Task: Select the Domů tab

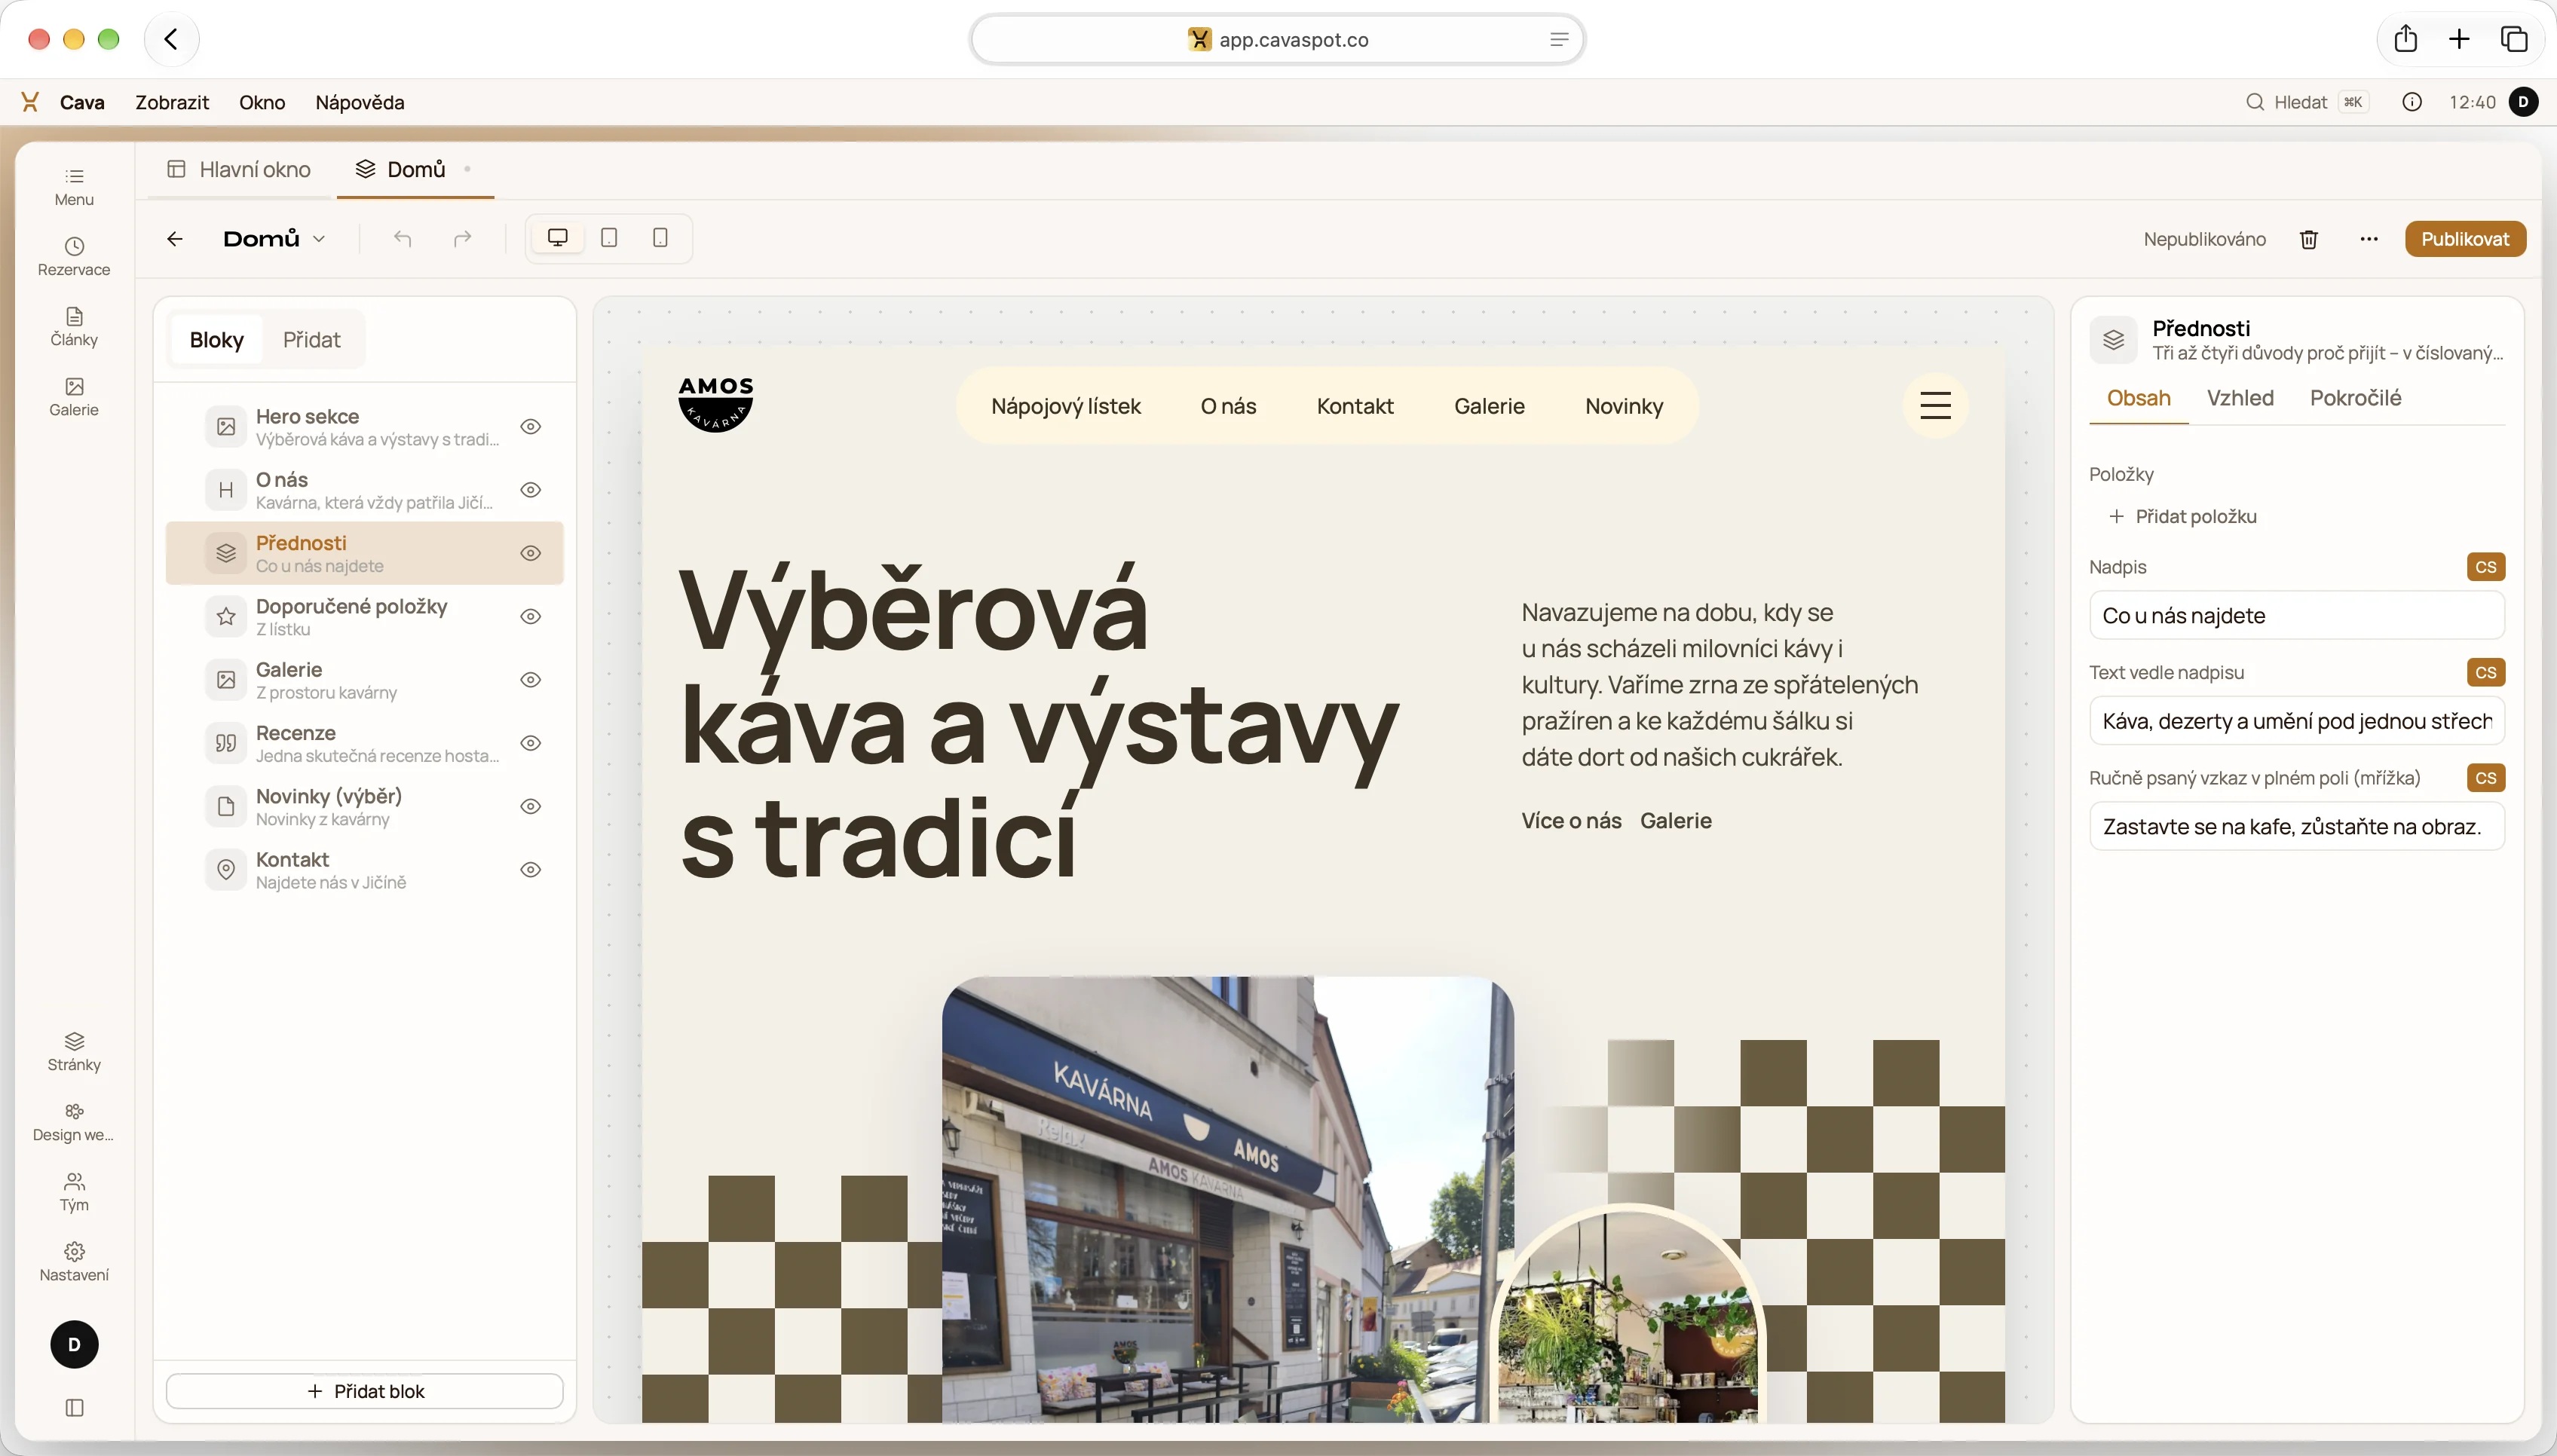Action: 415,169
